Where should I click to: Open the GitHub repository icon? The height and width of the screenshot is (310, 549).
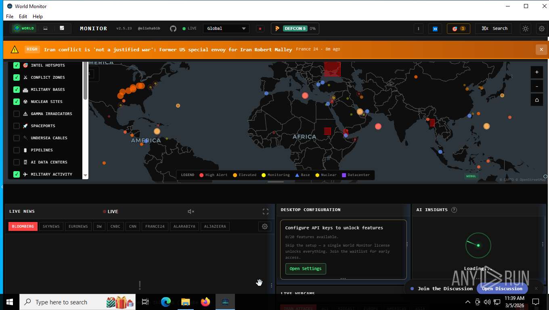173,28
